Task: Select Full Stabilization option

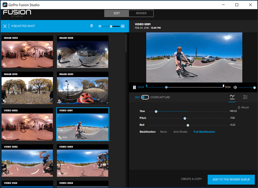Action: (x=204, y=132)
